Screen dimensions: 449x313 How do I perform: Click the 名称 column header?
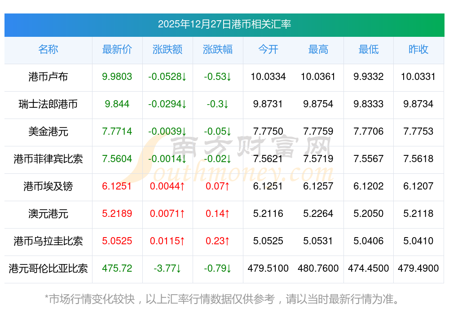(x=48, y=49)
